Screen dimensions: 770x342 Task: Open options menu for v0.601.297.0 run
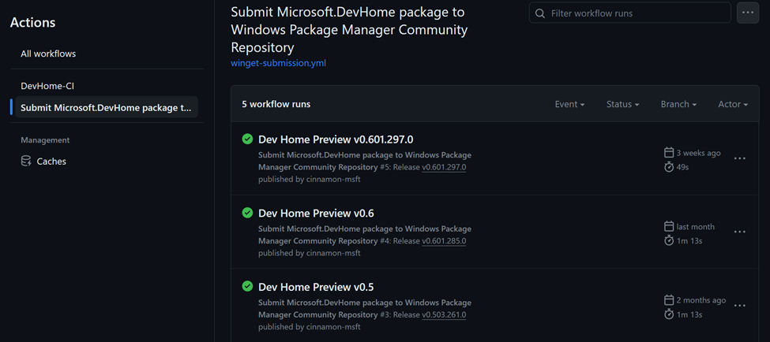pos(739,158)
